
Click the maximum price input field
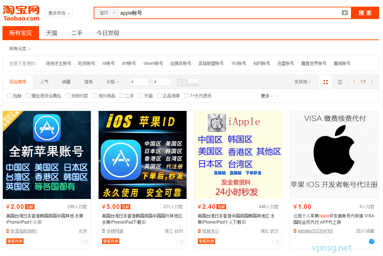[x=162, y=82]
